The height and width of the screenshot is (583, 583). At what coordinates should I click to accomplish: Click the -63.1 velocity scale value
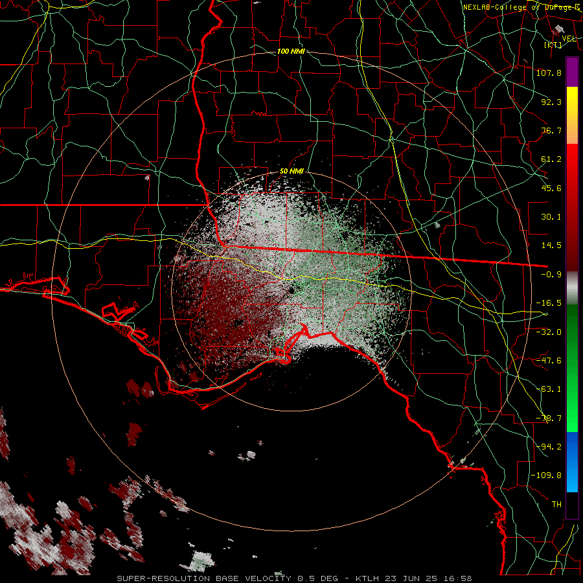click(549, 389)
